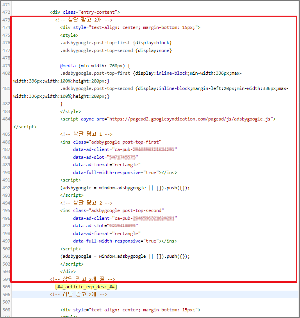Click data-ad-slot attribute on line 497
The width and height of the screenshot is (300, 318).
(105, 226)
